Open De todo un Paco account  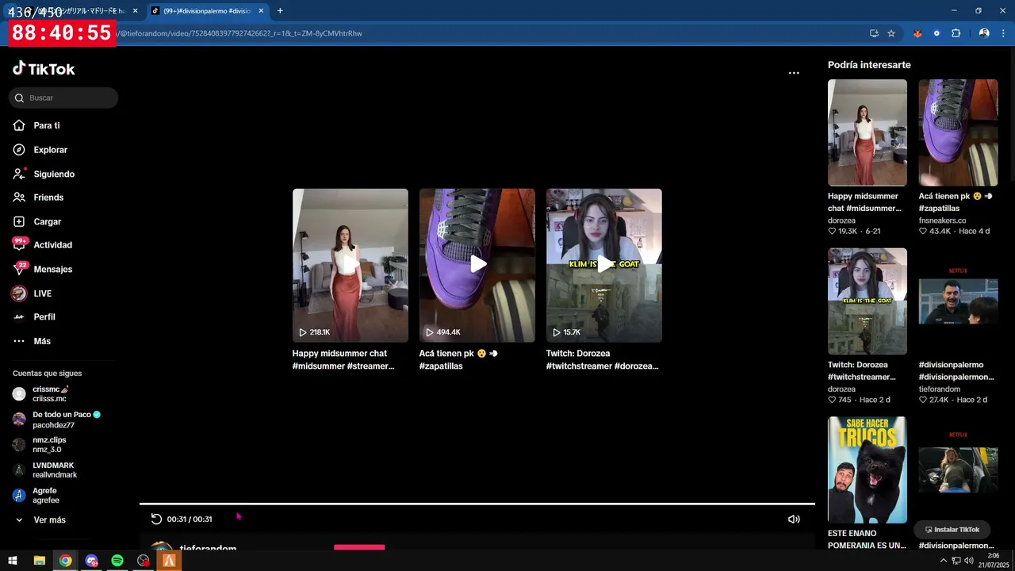(x=57, y=420)
